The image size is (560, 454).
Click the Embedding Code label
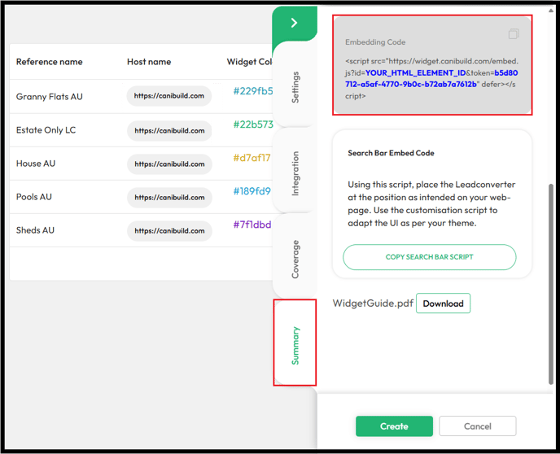[375, 42]
